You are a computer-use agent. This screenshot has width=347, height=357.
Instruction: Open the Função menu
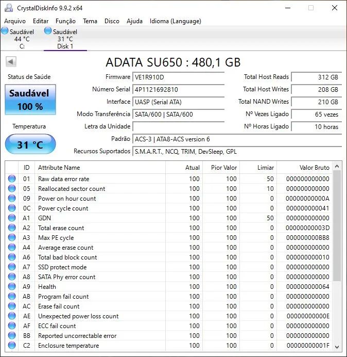(65, 21)
